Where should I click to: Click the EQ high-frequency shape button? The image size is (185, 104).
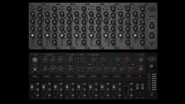(133, 64)
